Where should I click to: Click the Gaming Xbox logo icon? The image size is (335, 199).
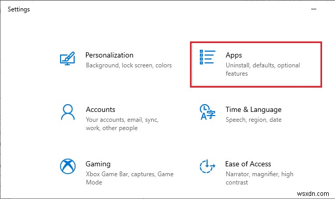(68, 166)
